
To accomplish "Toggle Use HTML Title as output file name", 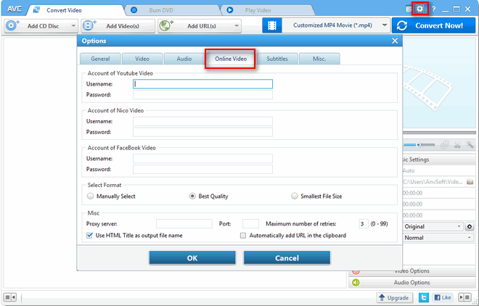I will point(89,236).
